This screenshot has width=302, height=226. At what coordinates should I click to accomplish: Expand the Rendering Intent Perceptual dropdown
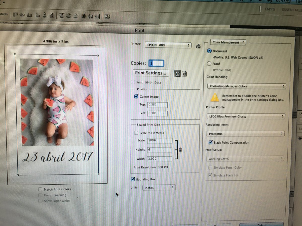245,134
